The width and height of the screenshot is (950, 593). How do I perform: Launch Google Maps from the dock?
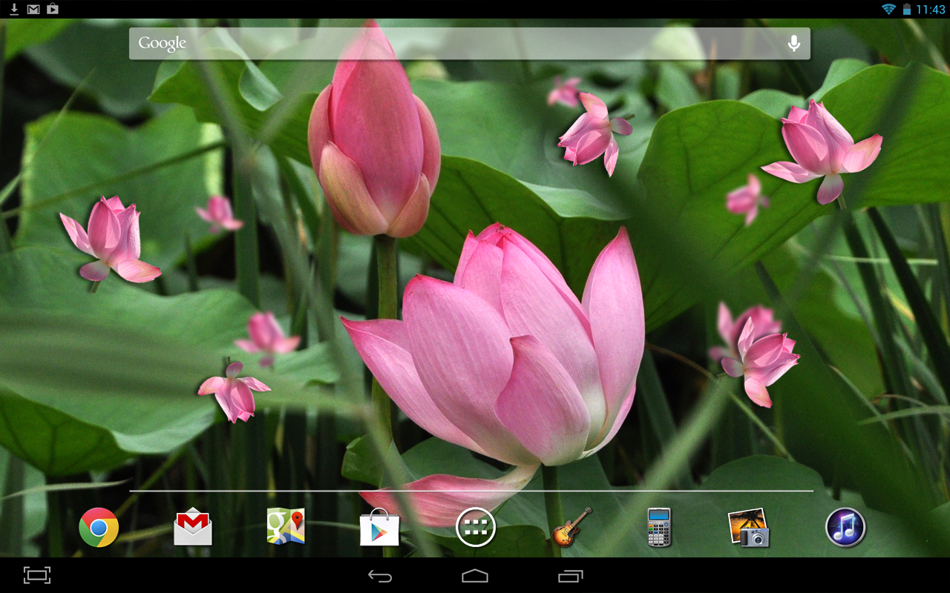coord(286,527)
